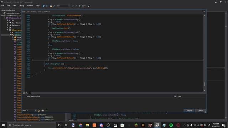Click the Compile button

click(x=189, y=111)
